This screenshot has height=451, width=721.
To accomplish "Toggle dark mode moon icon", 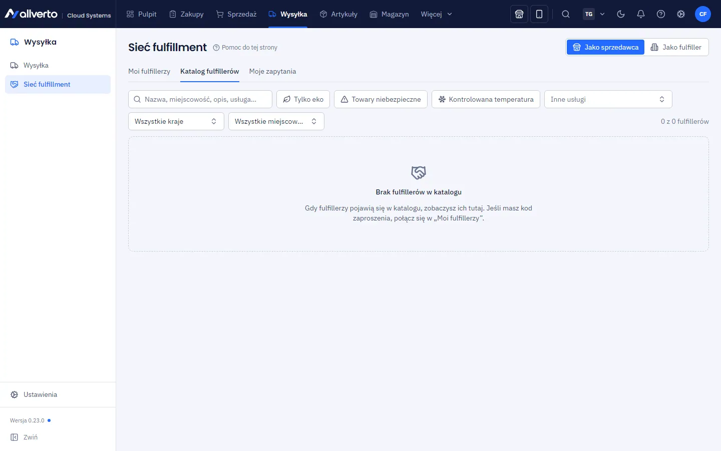I will 621,14.
